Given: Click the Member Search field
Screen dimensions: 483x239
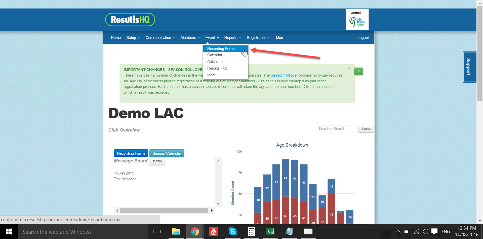Looking at the screenshot, I should [337, 129].
